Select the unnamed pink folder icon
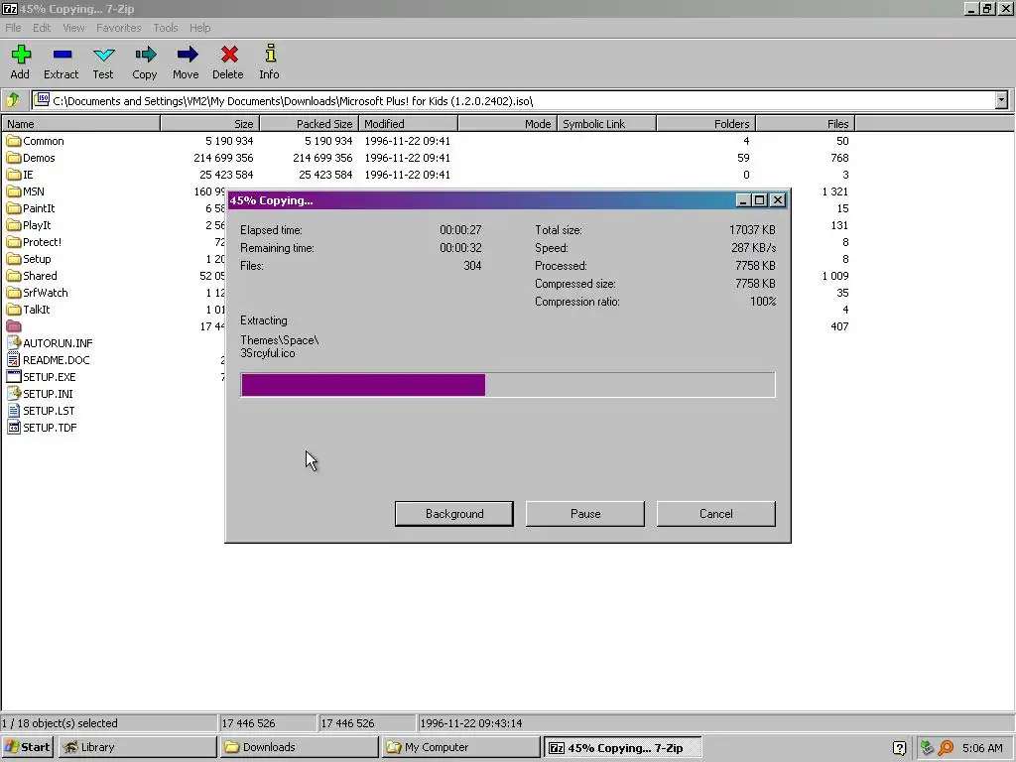The width and height of the screenshot is (1016, 762). pos(14,325)
